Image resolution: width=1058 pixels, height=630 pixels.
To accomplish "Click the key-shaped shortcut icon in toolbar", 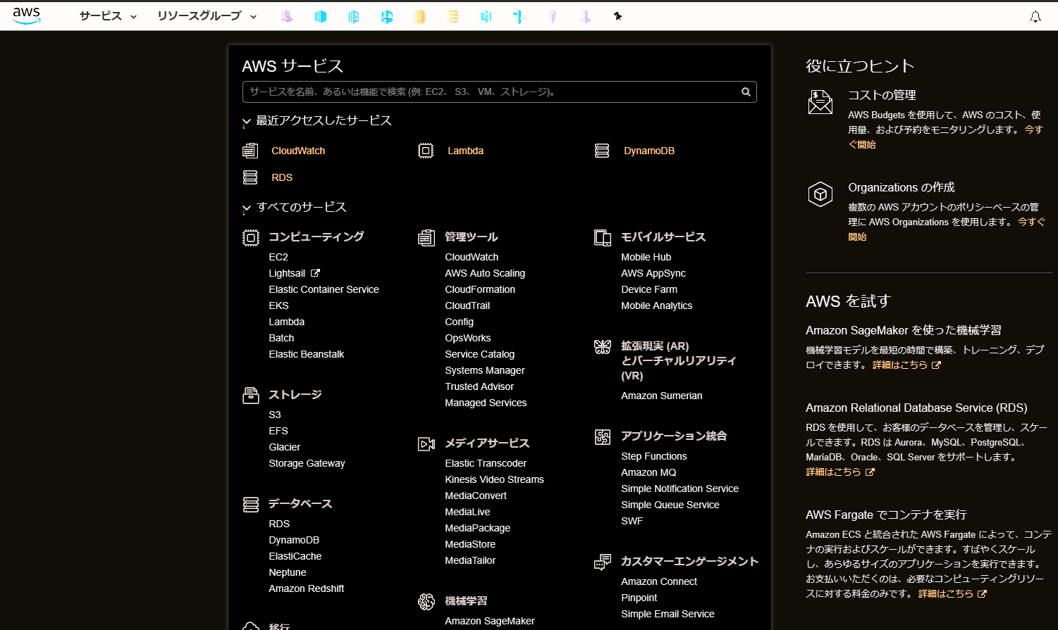I will [553, 16].
